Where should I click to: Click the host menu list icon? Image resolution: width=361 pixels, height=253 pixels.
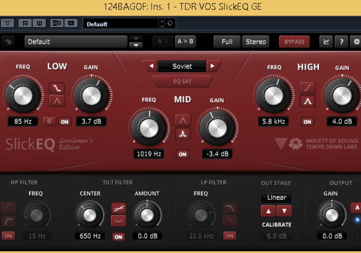[x=71, y=23]
